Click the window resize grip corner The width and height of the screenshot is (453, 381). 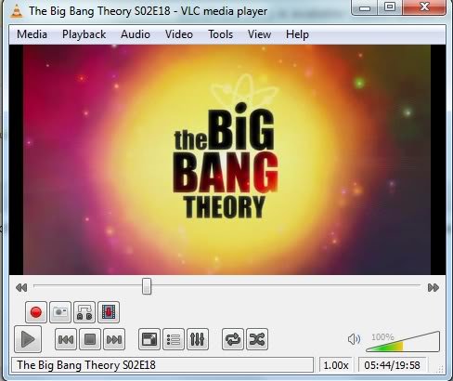coord(441,369)
